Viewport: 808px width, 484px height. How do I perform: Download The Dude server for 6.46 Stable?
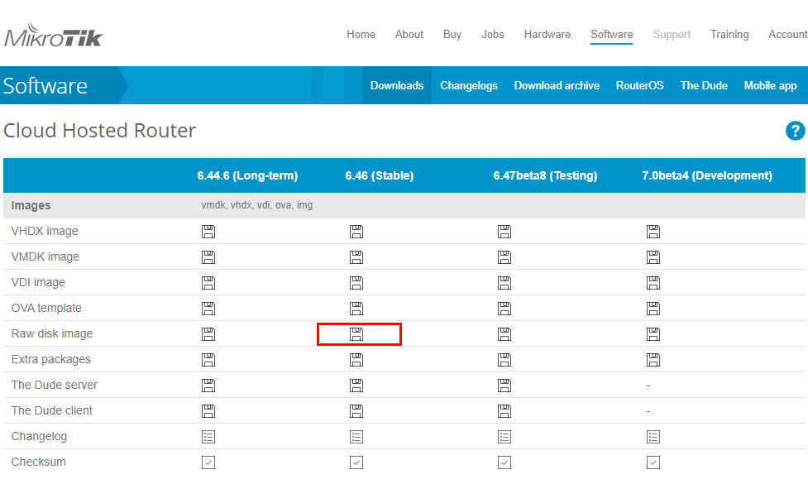click(x=356, y=386)
